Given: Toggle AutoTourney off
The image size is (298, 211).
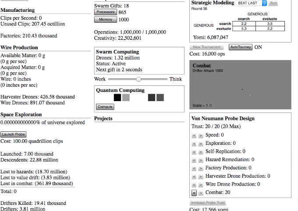Looking at the screenshot, I should pyautogui.click(x=241, y=47).
